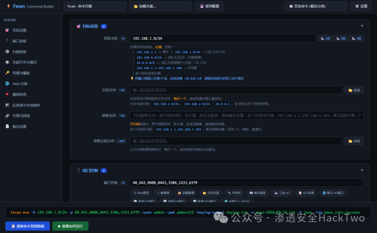This screenshot has width=377, height=233.
Task: Collapse the 目标设置 section with its arrow
Action: (362, 26)
